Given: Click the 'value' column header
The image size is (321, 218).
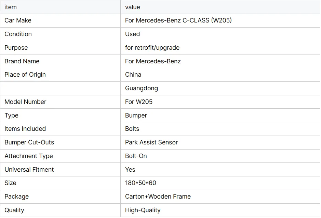Looking at the screenshot, I should click(x=133, y=7).
